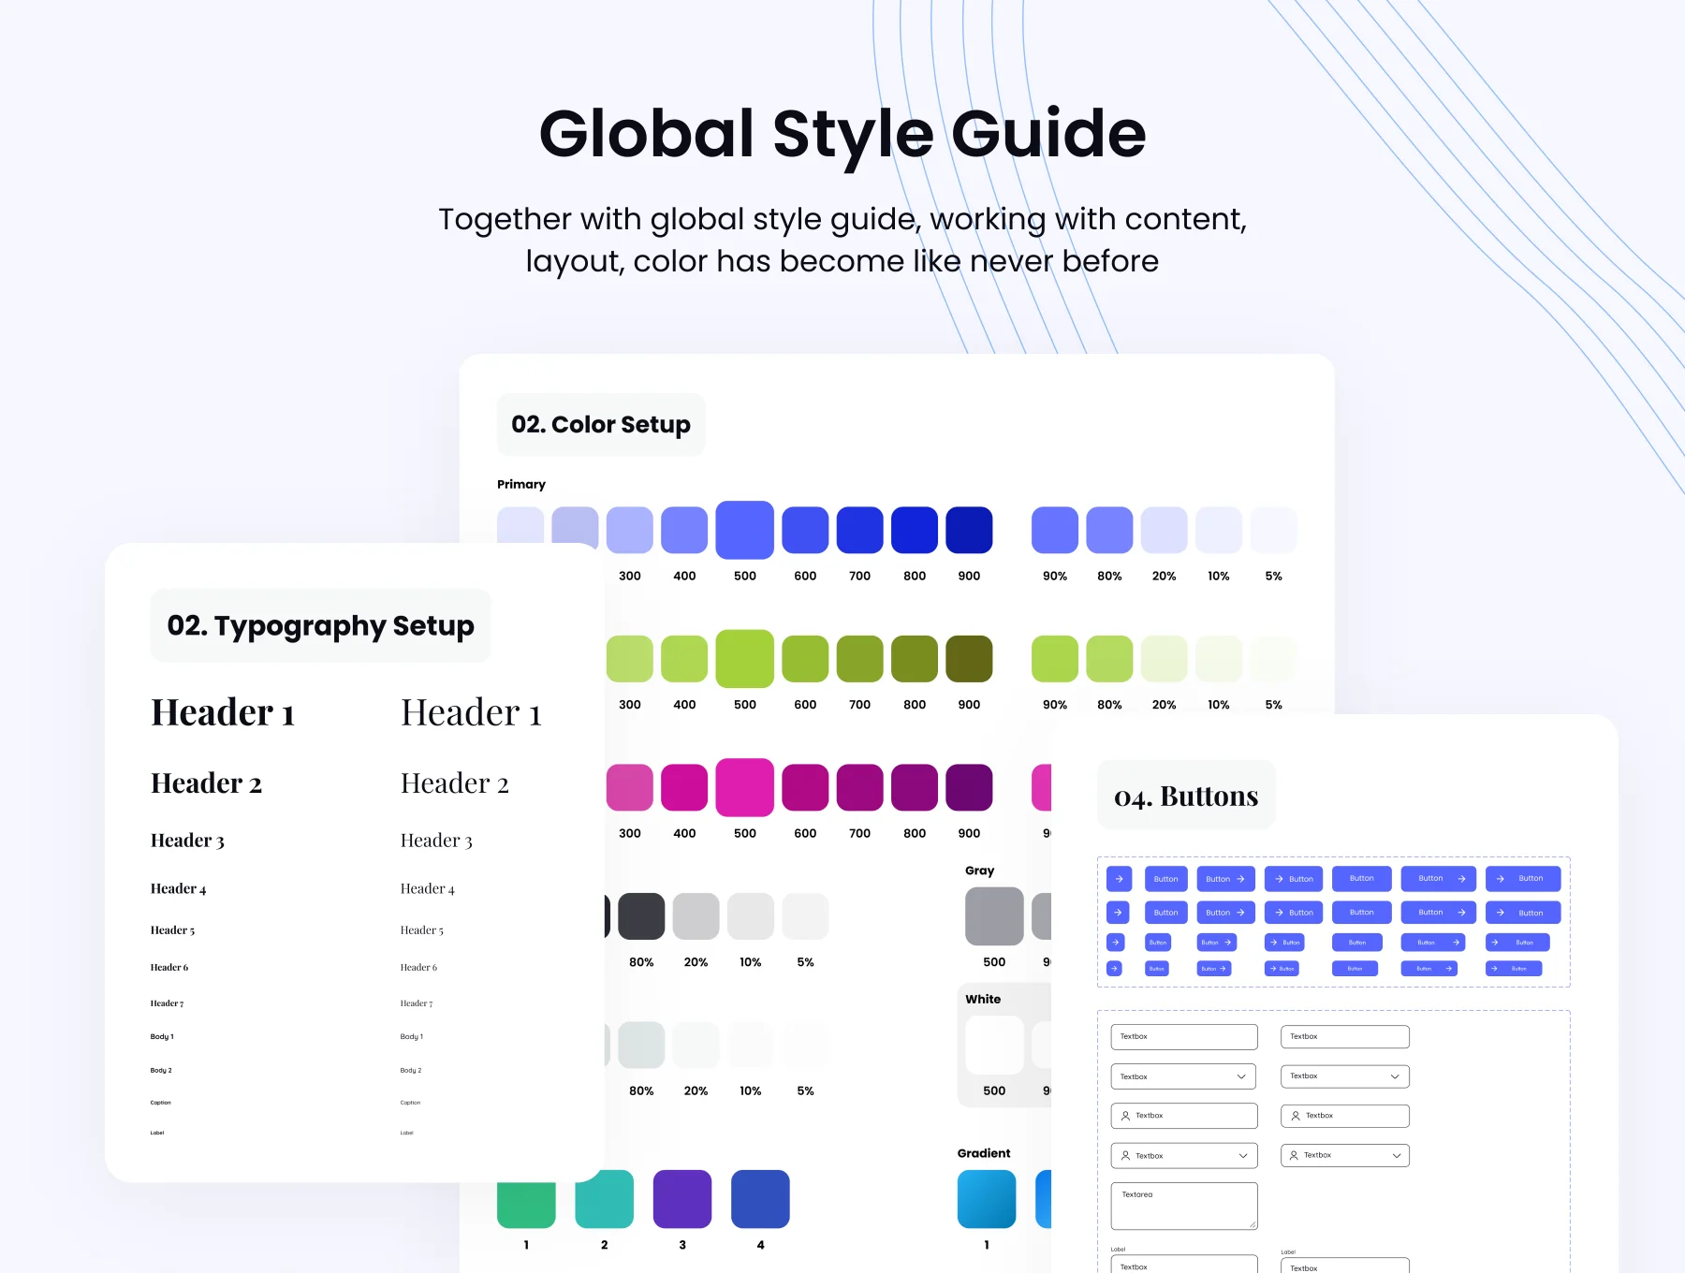Expand right user-icon Textbox dropdown chevron
This screenshot has width=1685, height=1273.
click(x=1397, y=1155)
